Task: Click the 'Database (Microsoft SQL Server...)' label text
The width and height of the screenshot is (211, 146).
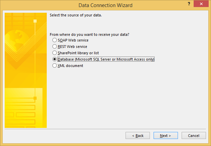Action: tap(106, 59)
